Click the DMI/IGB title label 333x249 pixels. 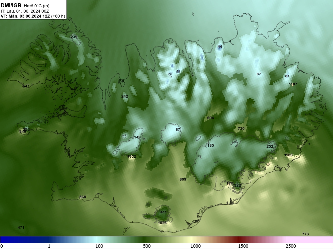pos(11,6)
